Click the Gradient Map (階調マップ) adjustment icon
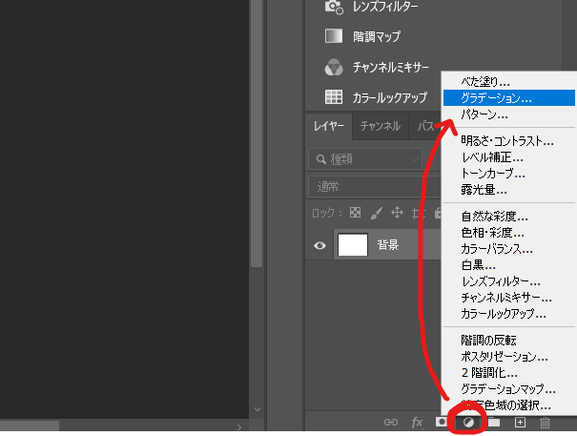This screenshot has width=577, height=436. (334, 36)
